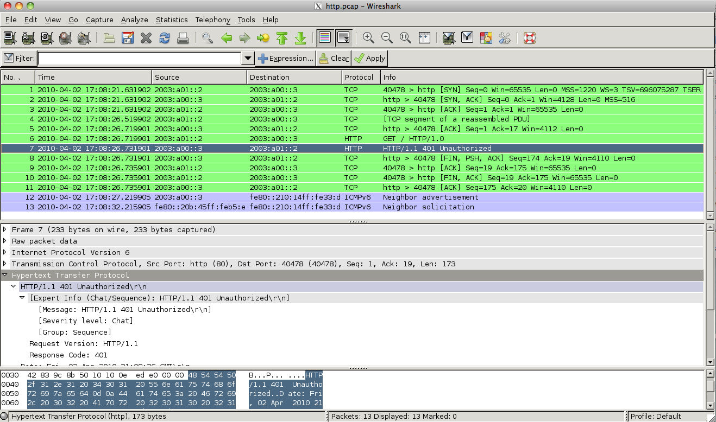Open the Telephony menu
The image size is (716, 422).
pos(212,20)
